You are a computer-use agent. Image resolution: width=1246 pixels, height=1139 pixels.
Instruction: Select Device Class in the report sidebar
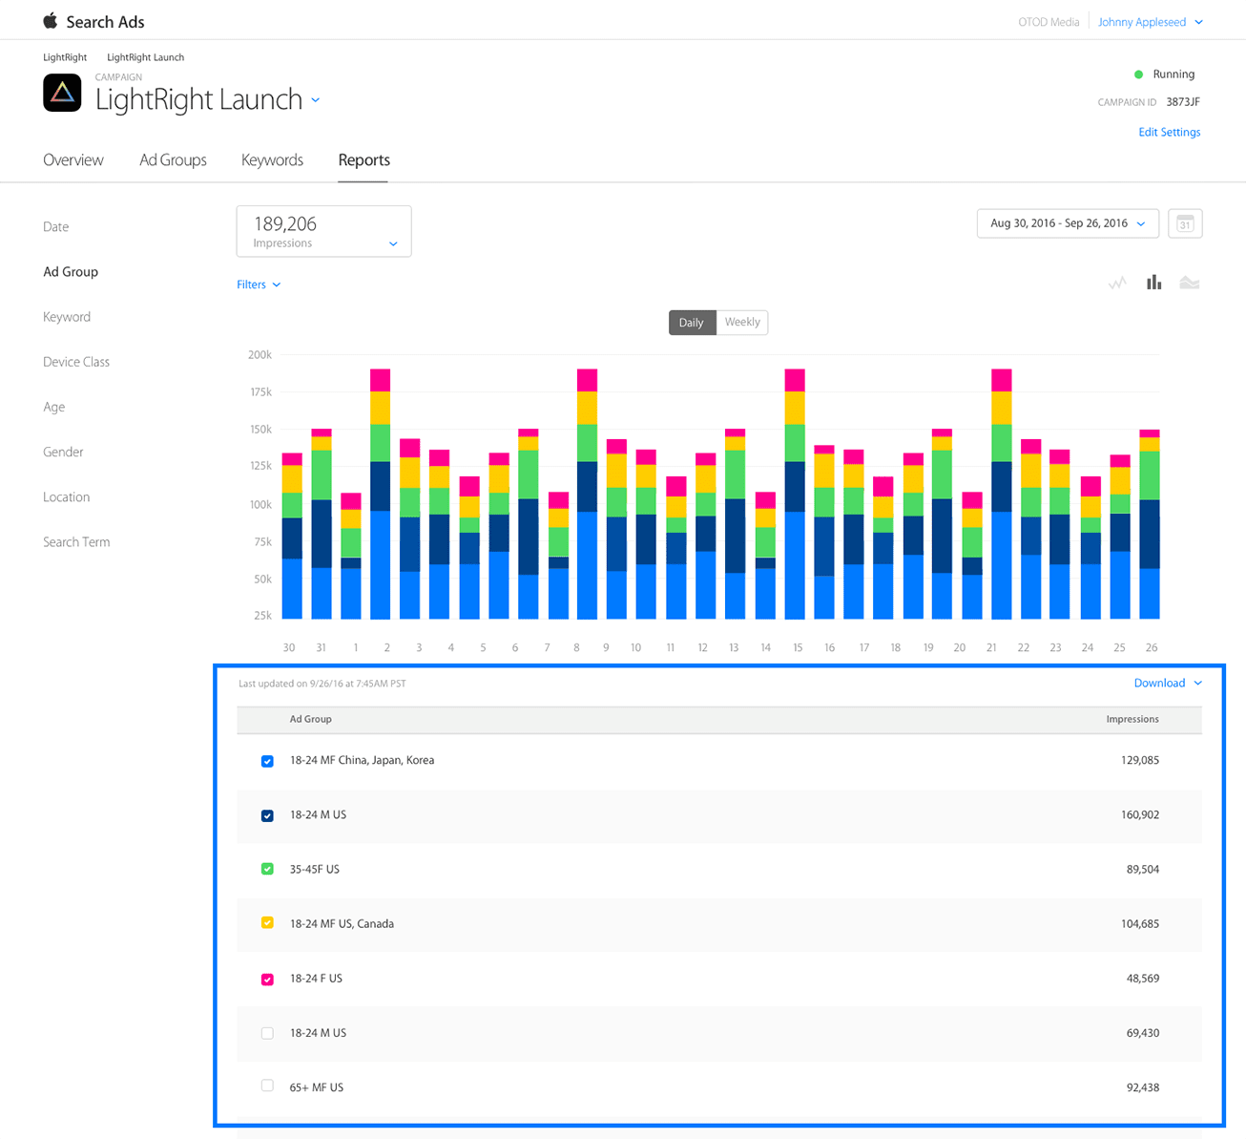76,362
